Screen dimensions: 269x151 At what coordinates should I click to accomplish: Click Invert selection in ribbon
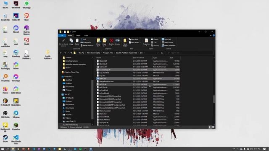click(169, 46)
